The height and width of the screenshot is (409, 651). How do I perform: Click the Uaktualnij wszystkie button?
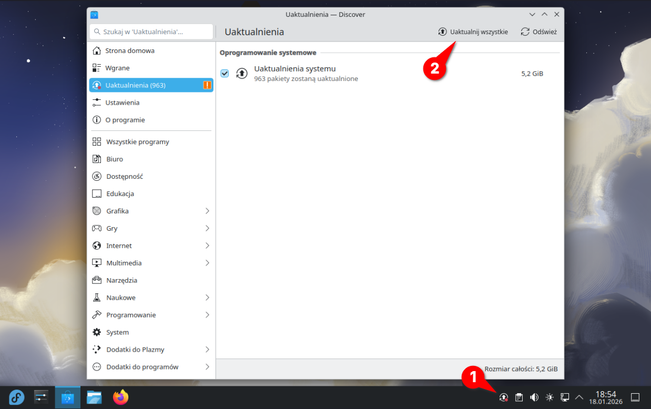click(x=473, y=32)
